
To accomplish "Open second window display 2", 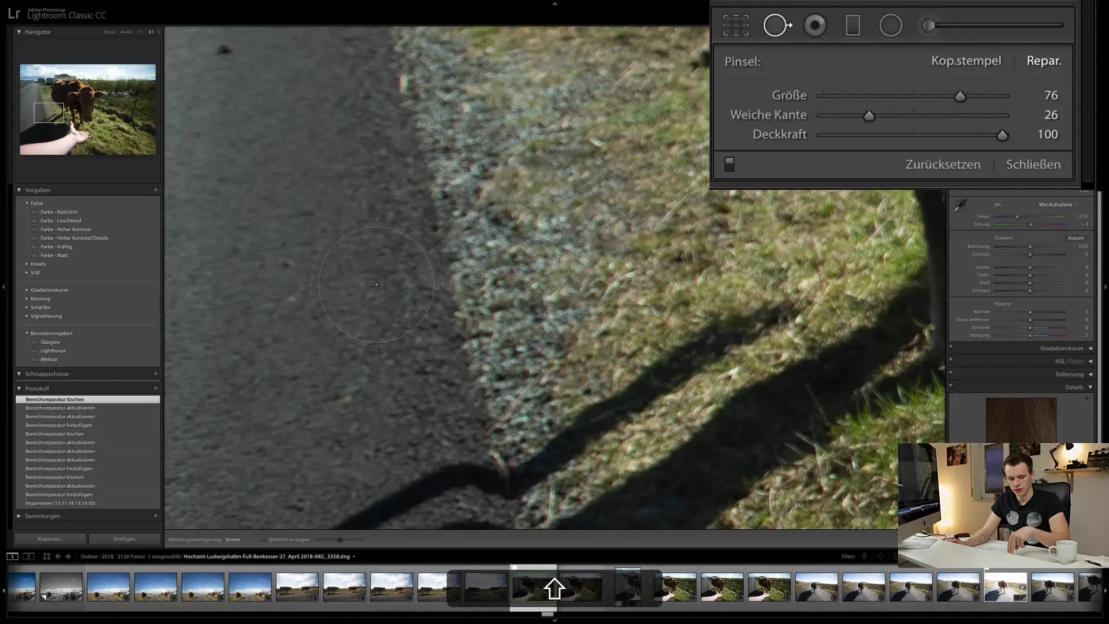I will point(28,556).
